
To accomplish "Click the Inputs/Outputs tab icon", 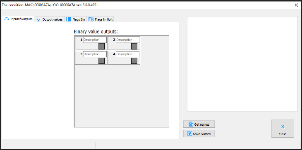I will click(x=7, y=19).
